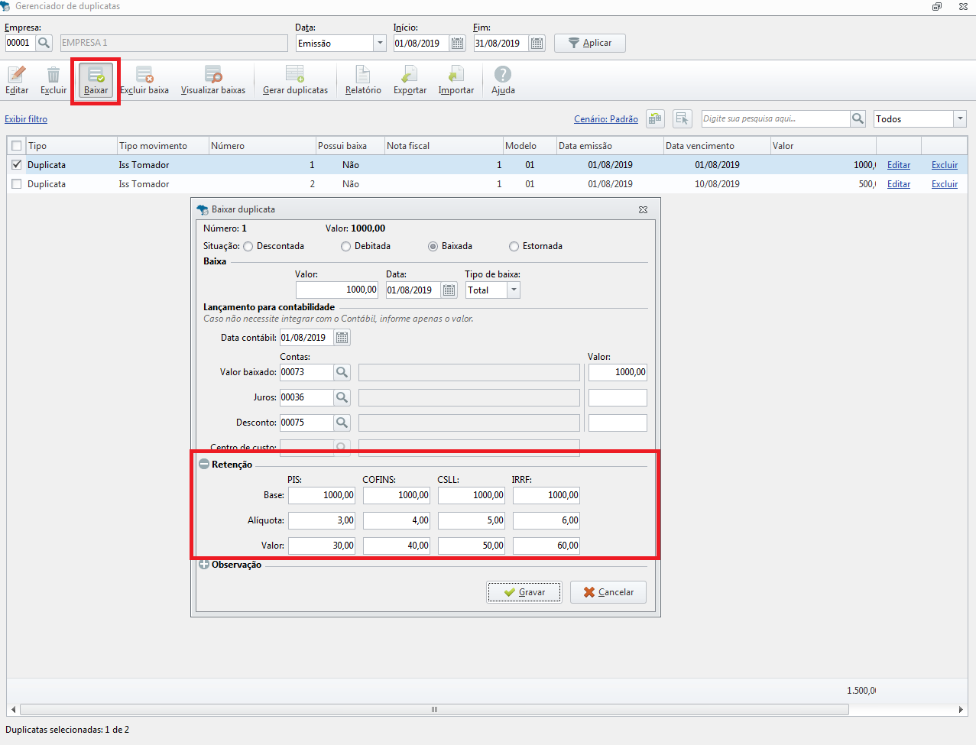Click the COFINS Base field
Screen dimensions: 976x745
coord(397,495)
